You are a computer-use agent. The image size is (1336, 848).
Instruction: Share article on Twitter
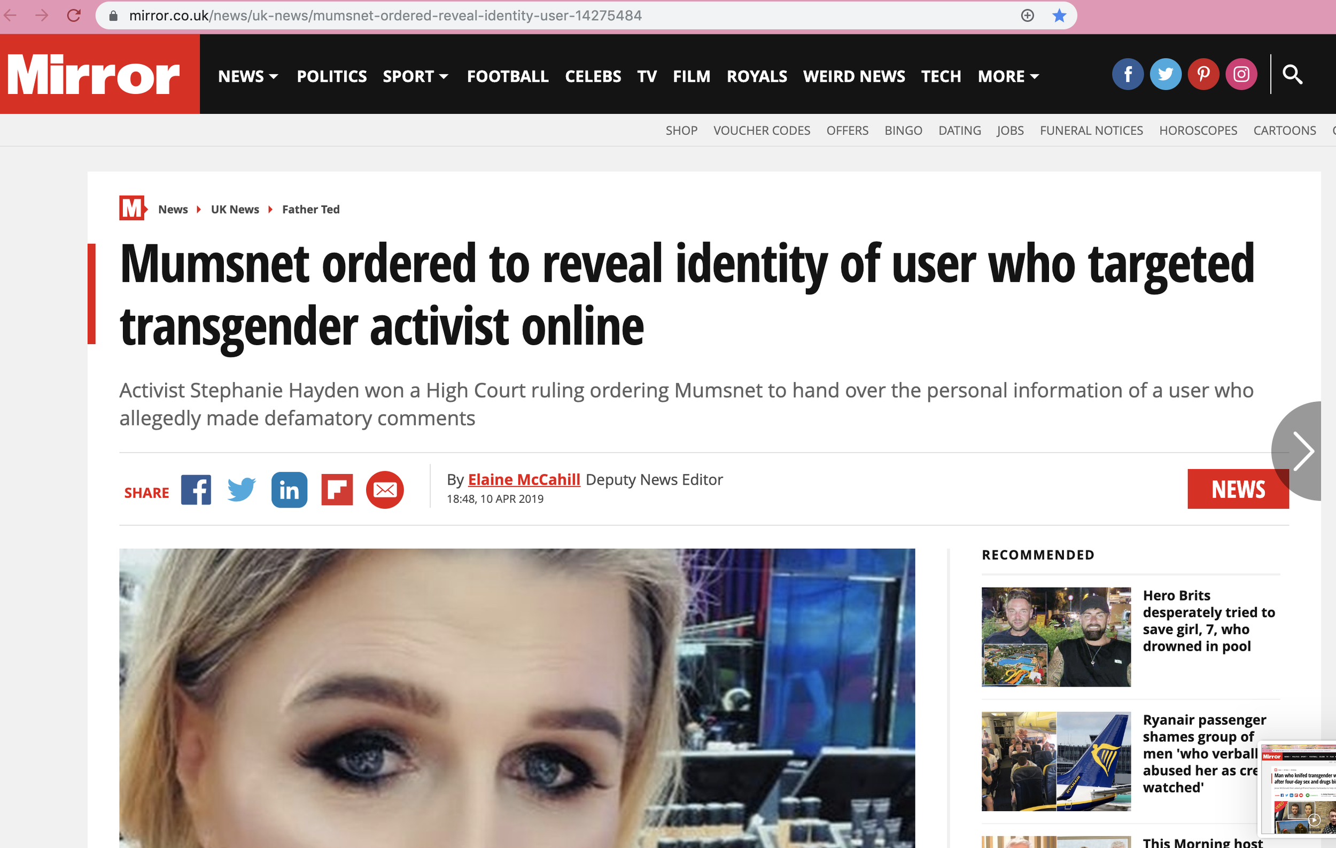pos(242,489)
